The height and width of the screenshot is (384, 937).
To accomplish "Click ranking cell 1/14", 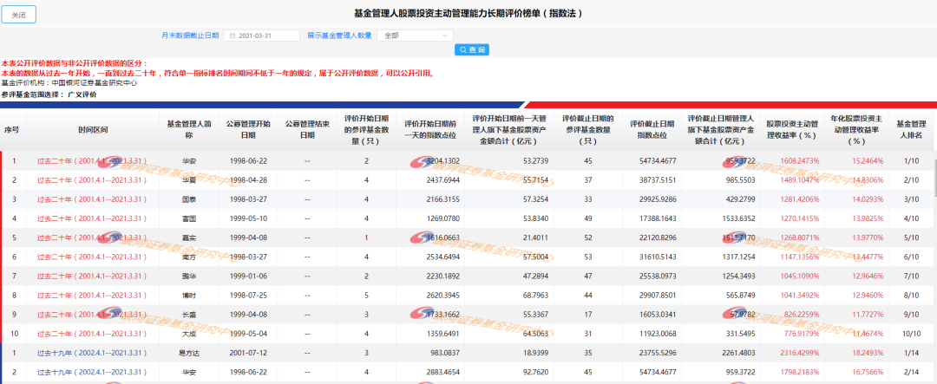I will pos(911,353).
